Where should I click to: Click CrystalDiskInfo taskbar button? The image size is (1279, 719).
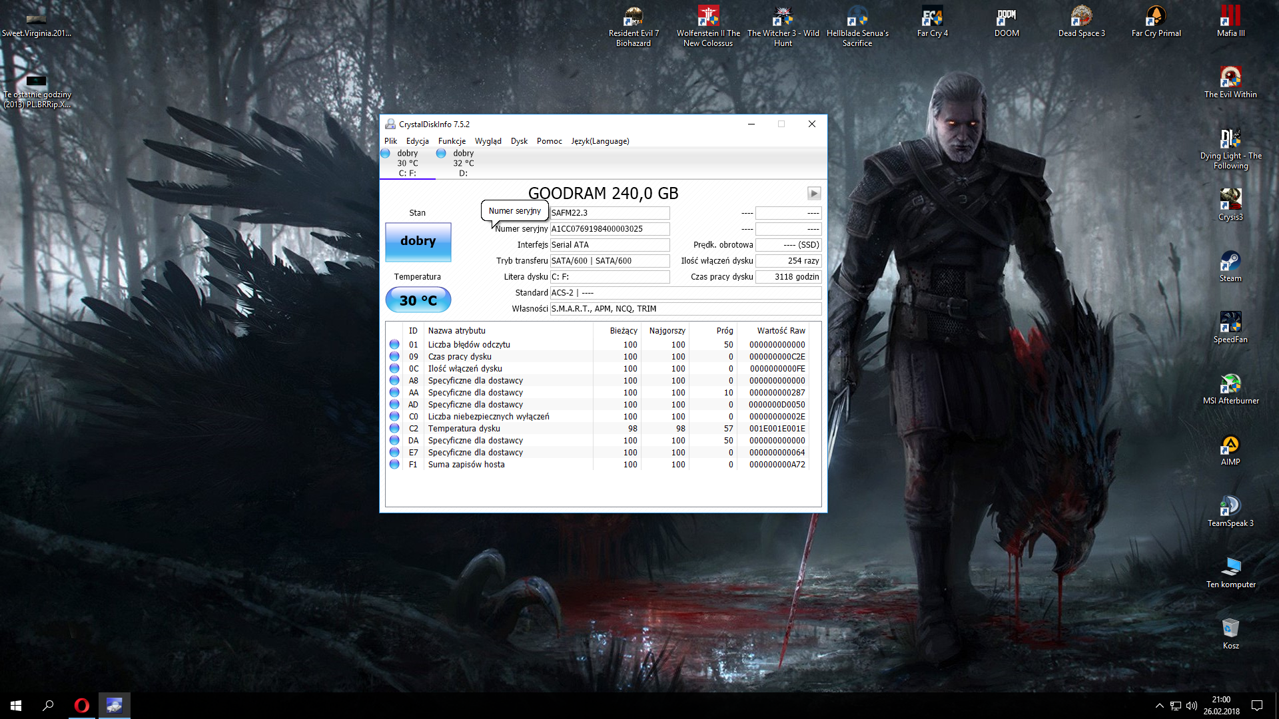pos(115,706)
